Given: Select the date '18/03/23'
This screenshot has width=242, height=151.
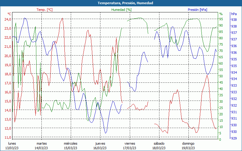Looking at the screenshot, I should (x=159, y=148).
